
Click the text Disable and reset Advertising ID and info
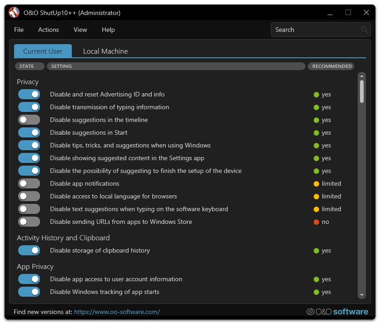(x=107, y=94)
